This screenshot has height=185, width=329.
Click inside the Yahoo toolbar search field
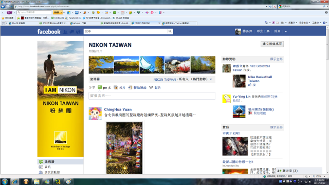tap(34, 12)
